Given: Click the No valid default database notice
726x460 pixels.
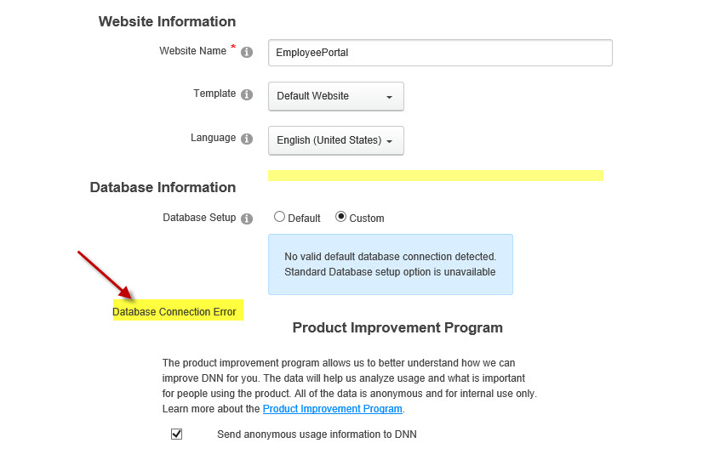Looking at the screenshot, I should [391, 264].
